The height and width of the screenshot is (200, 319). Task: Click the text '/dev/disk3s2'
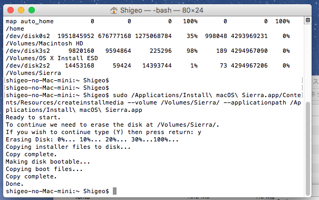pos(28,51)
